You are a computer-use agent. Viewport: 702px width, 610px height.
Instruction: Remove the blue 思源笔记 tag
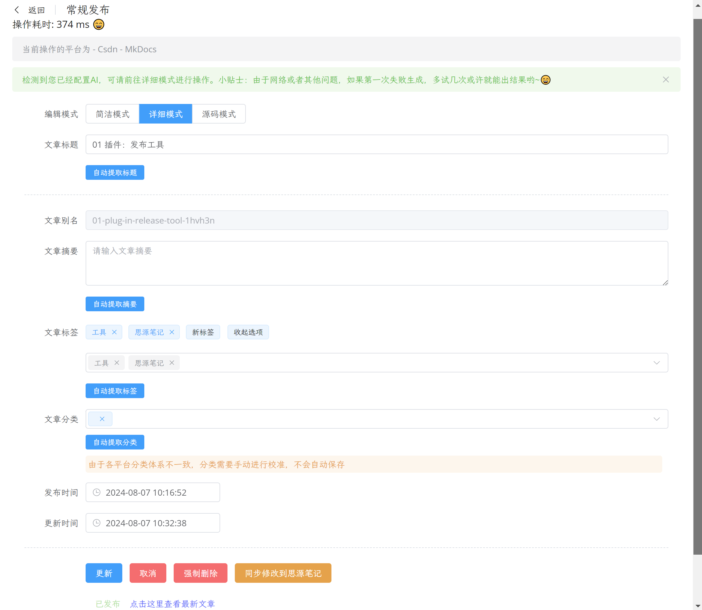(x=172, y=332)
